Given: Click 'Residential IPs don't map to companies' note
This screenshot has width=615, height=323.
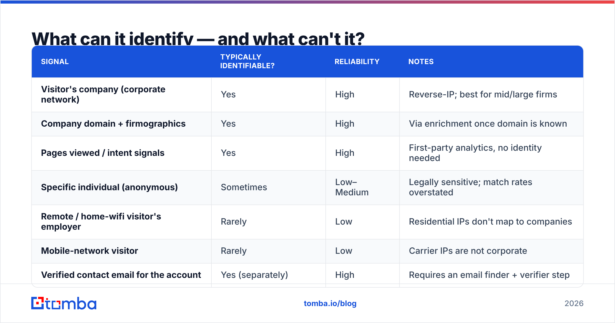Looking at the screenshot, I should [x=490, y=222].
